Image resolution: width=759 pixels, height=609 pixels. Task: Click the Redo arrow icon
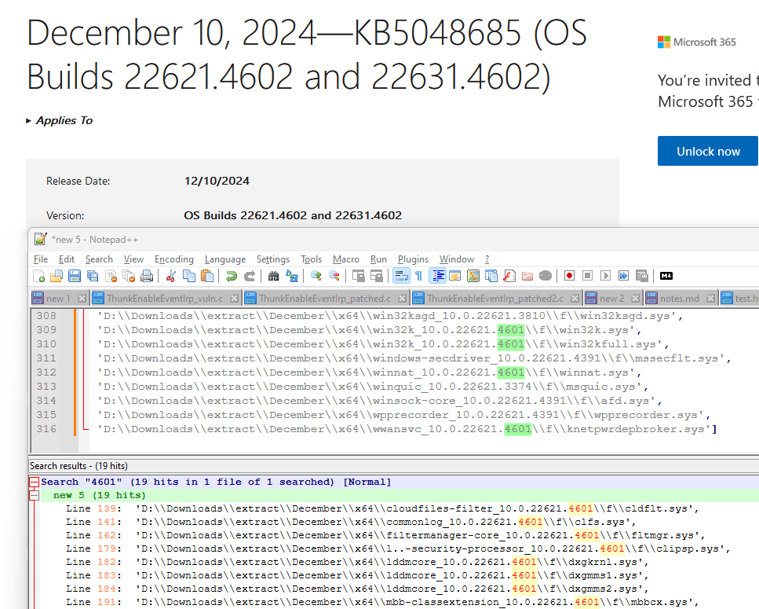(x=250, y=276)
